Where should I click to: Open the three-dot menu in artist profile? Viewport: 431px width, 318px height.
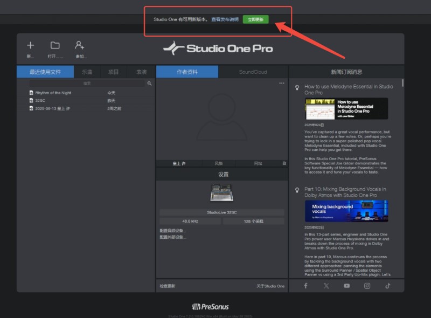pyautogui.click(x=281, y=83)
